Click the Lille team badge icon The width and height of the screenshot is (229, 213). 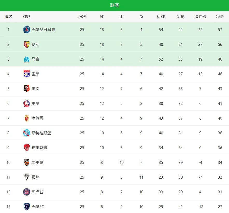[x=27, y=103]
